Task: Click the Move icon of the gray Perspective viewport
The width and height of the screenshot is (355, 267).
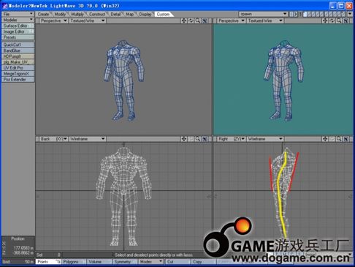Action: click(184, 20)
